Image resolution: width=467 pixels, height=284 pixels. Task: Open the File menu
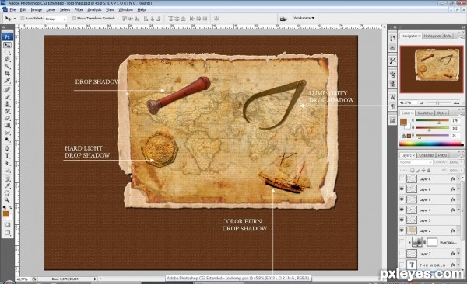[12, 10]
